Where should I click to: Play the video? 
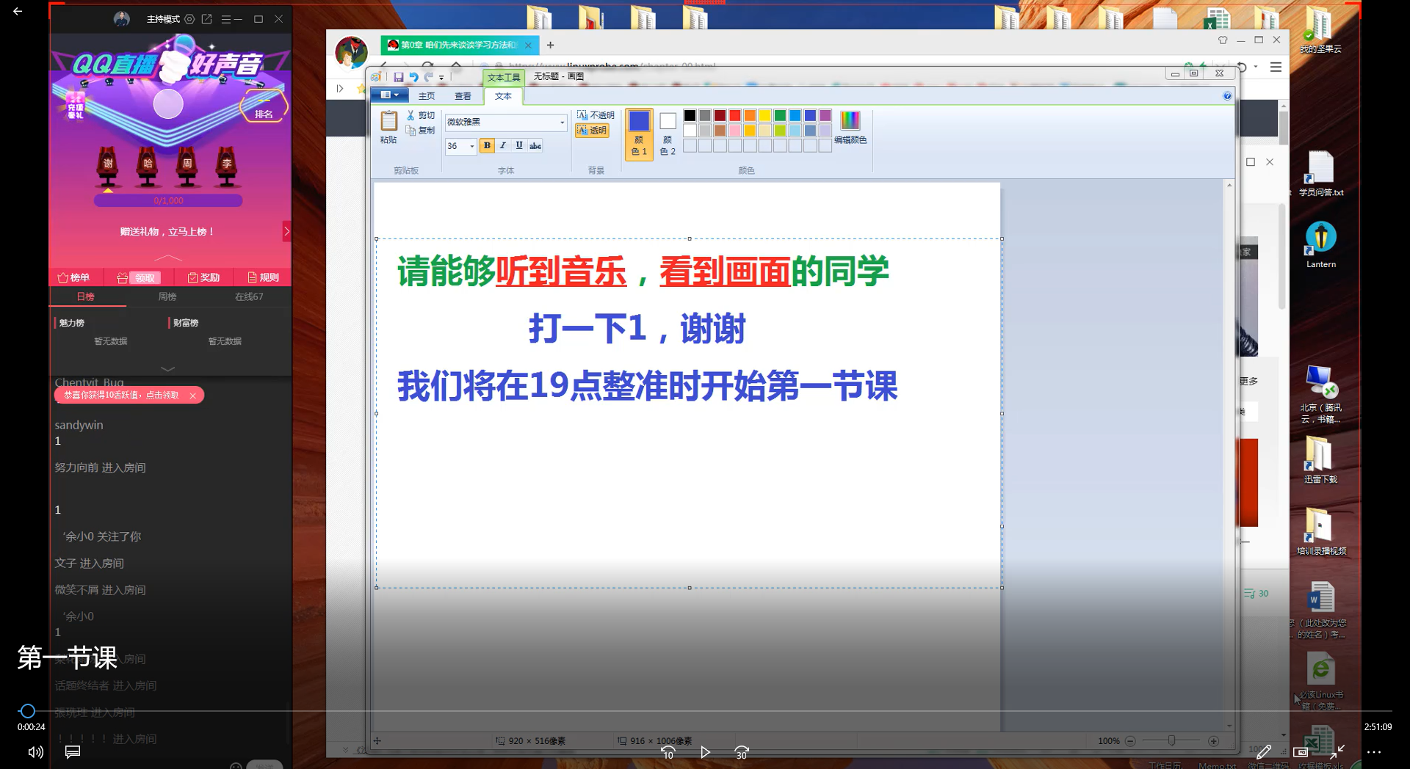(705, 752)
